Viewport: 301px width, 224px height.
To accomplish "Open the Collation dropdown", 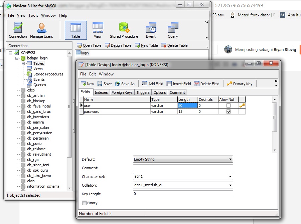I will click(x=230, y=185).
